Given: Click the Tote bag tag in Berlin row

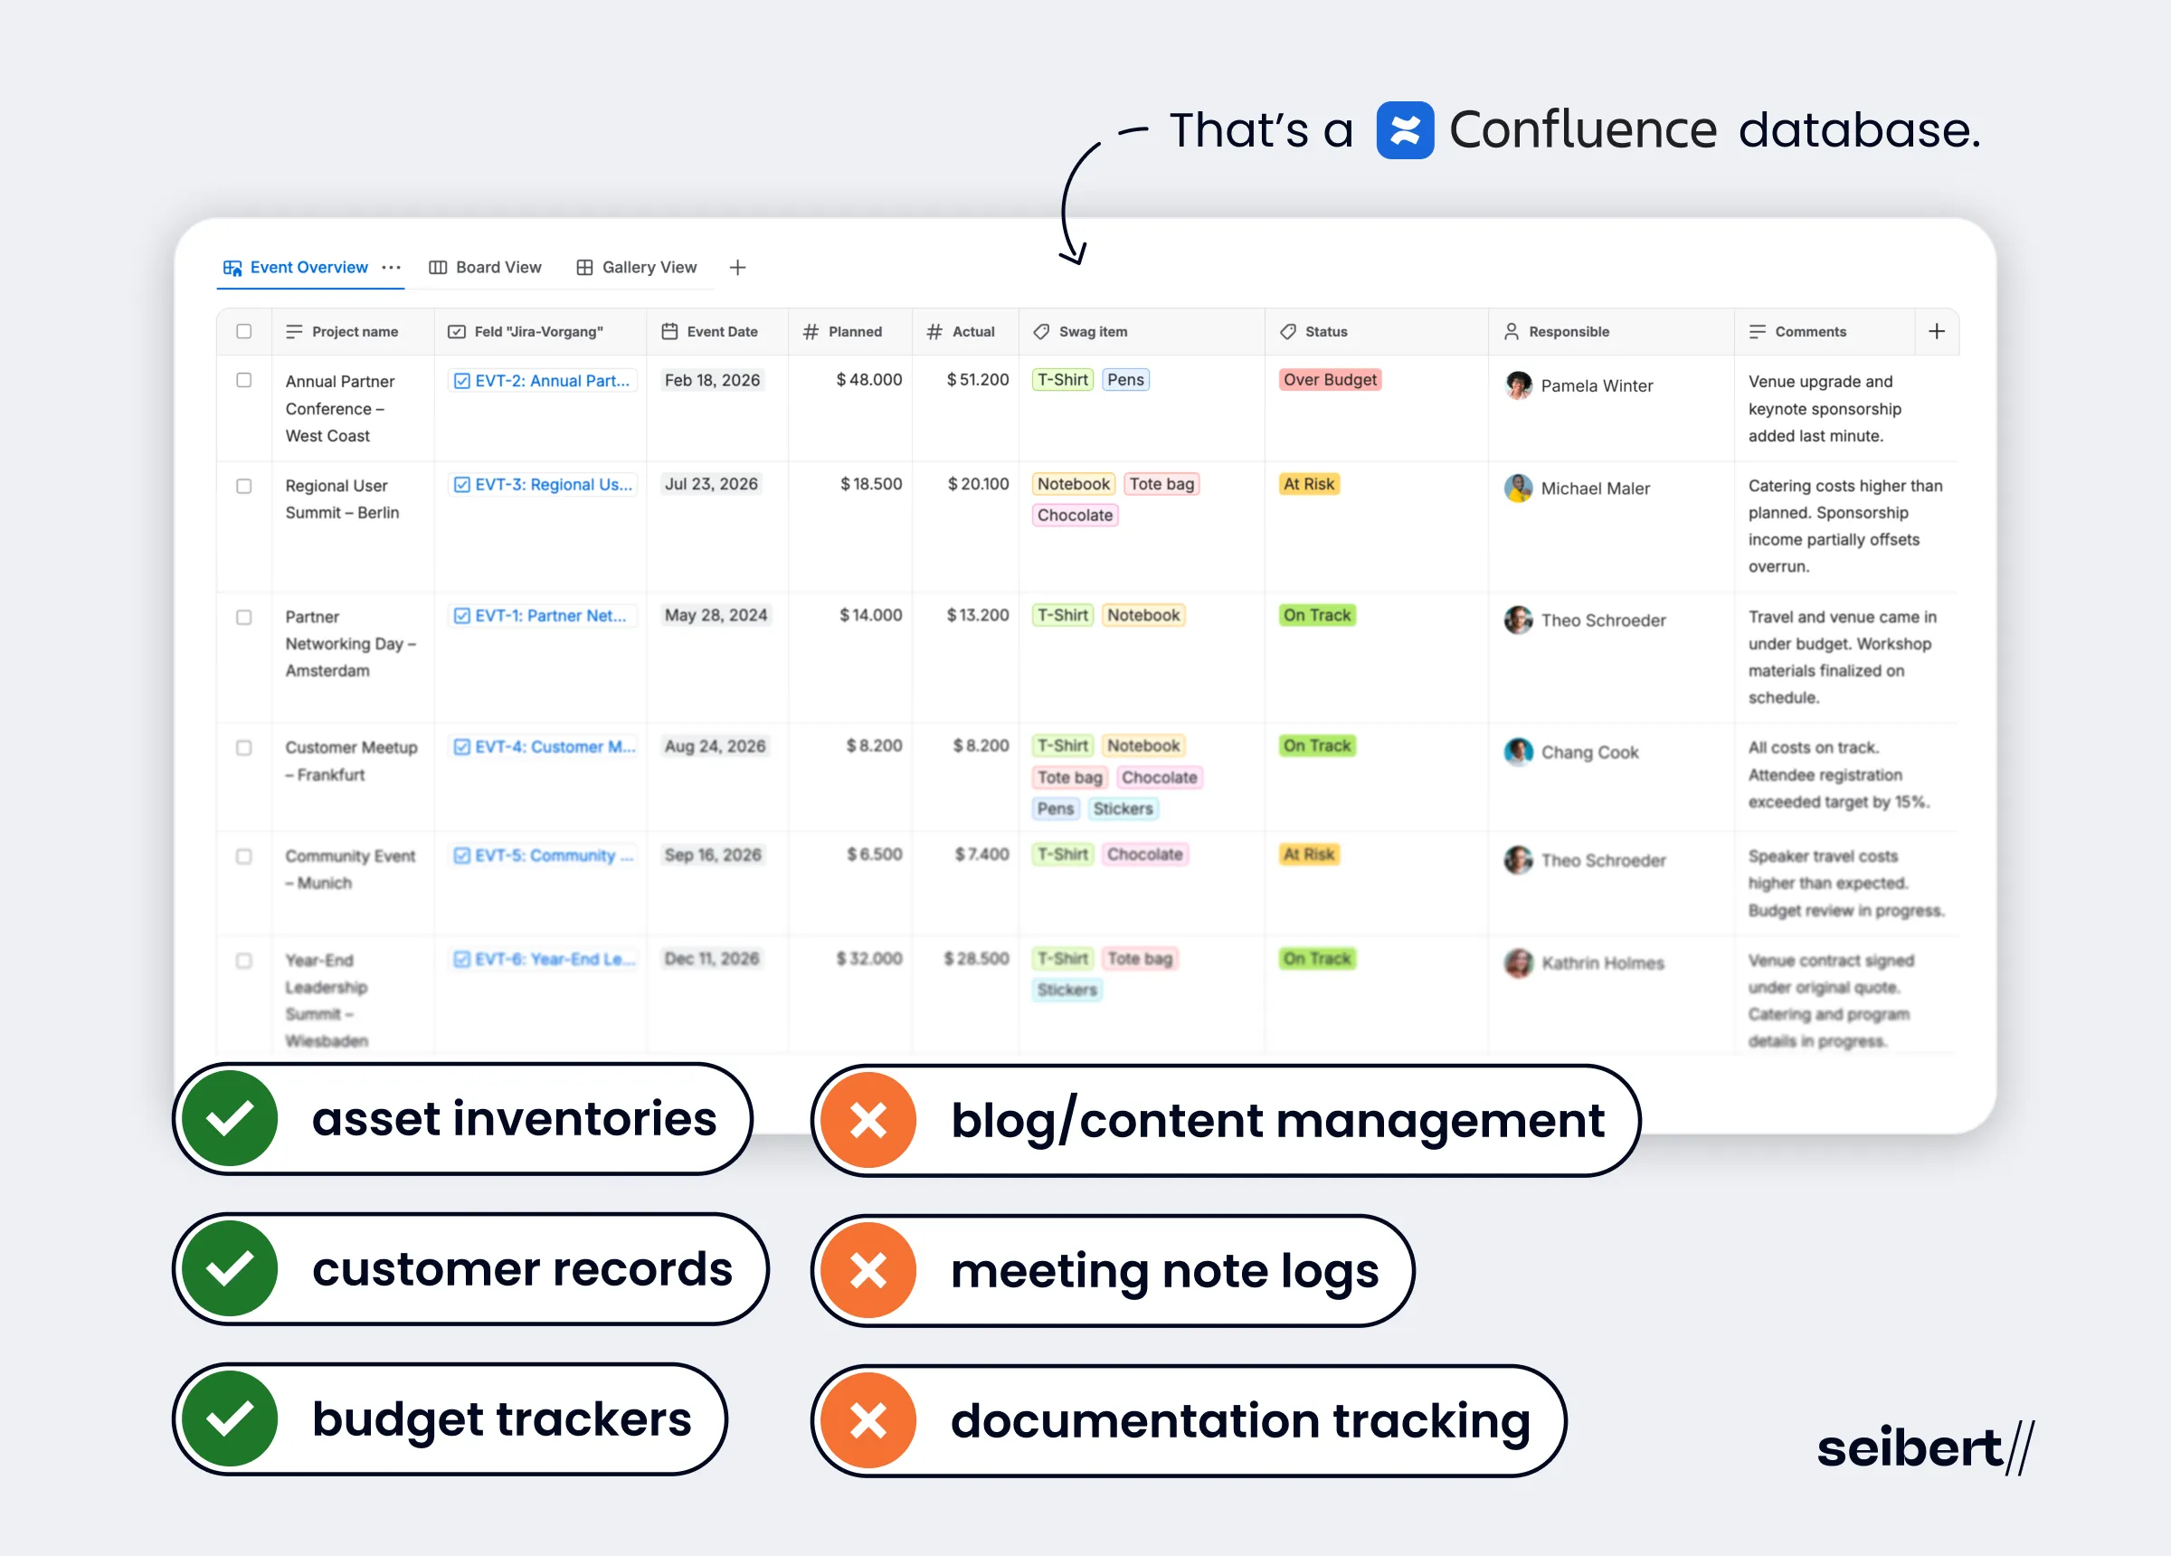Looking at the screenshot, I should (x=1161, y=484).
